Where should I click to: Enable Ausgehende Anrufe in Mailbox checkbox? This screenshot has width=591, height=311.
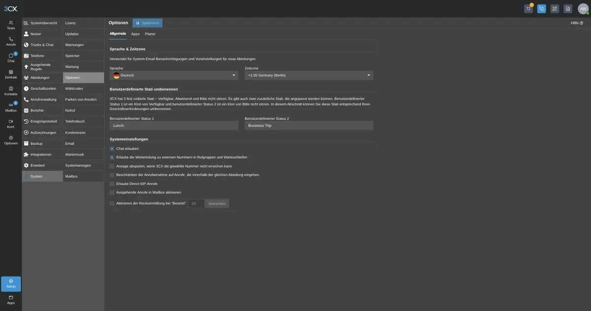point(112,193)
